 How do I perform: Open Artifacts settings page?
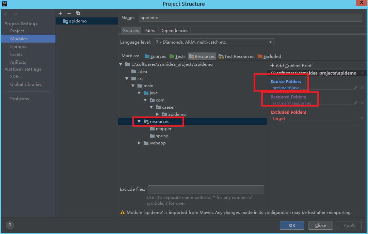coord(18,62)
